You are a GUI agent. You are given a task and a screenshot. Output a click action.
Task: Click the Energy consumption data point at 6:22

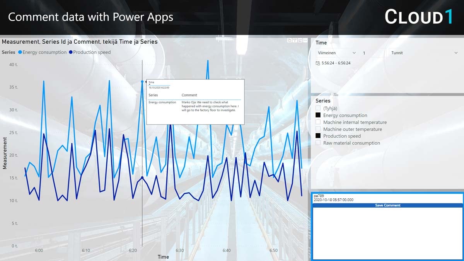point(142,82)
